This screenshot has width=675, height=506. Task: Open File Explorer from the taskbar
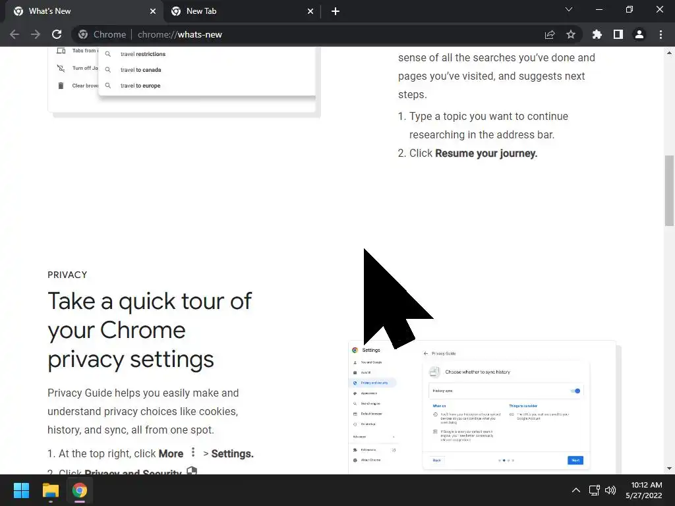pyautogui.click(x=50, y=490)
